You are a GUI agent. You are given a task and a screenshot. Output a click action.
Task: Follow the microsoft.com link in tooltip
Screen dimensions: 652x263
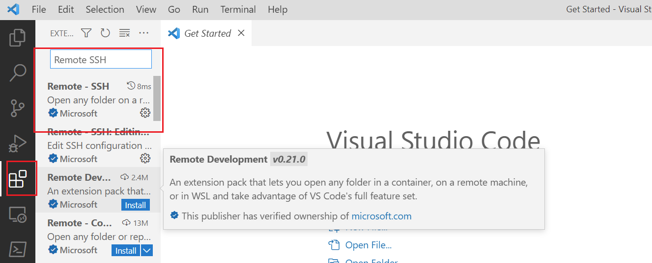click(x=381, y=216)
